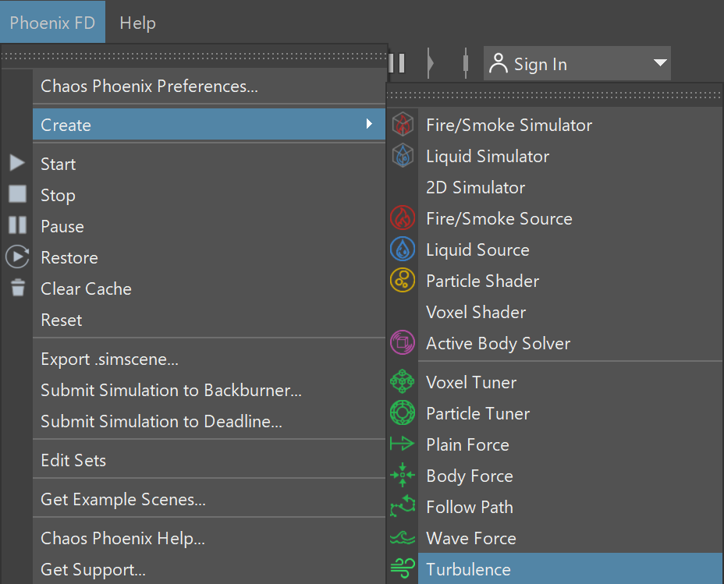
Task: Click the pink Active Body Solver icon
Action: coord(403,342)
